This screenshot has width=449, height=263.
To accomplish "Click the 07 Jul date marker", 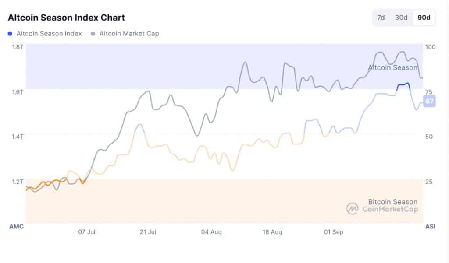I will [x=87, y=232].
